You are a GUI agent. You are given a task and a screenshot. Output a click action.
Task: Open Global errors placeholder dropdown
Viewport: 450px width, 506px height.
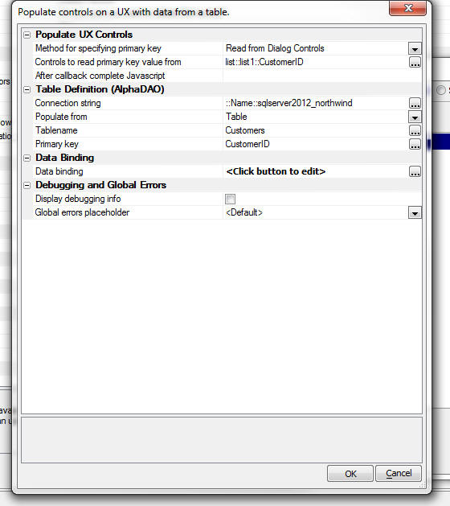[x=415, y=212]
